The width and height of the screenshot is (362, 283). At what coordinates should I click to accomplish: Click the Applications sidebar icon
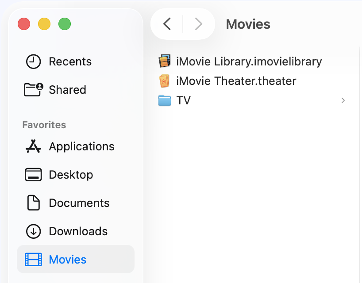click(33, 146)
